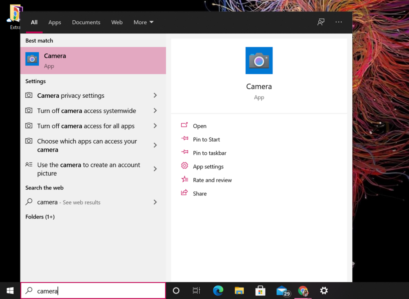Click the Share icon for Camera
Viewport: 409px width, 299px height.
coord(184,193)
